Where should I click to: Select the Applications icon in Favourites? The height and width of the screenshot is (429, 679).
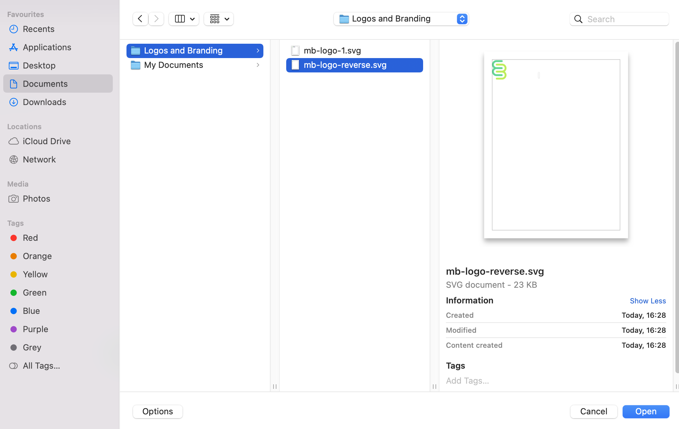pyautogui.click(x=13, y=47)
